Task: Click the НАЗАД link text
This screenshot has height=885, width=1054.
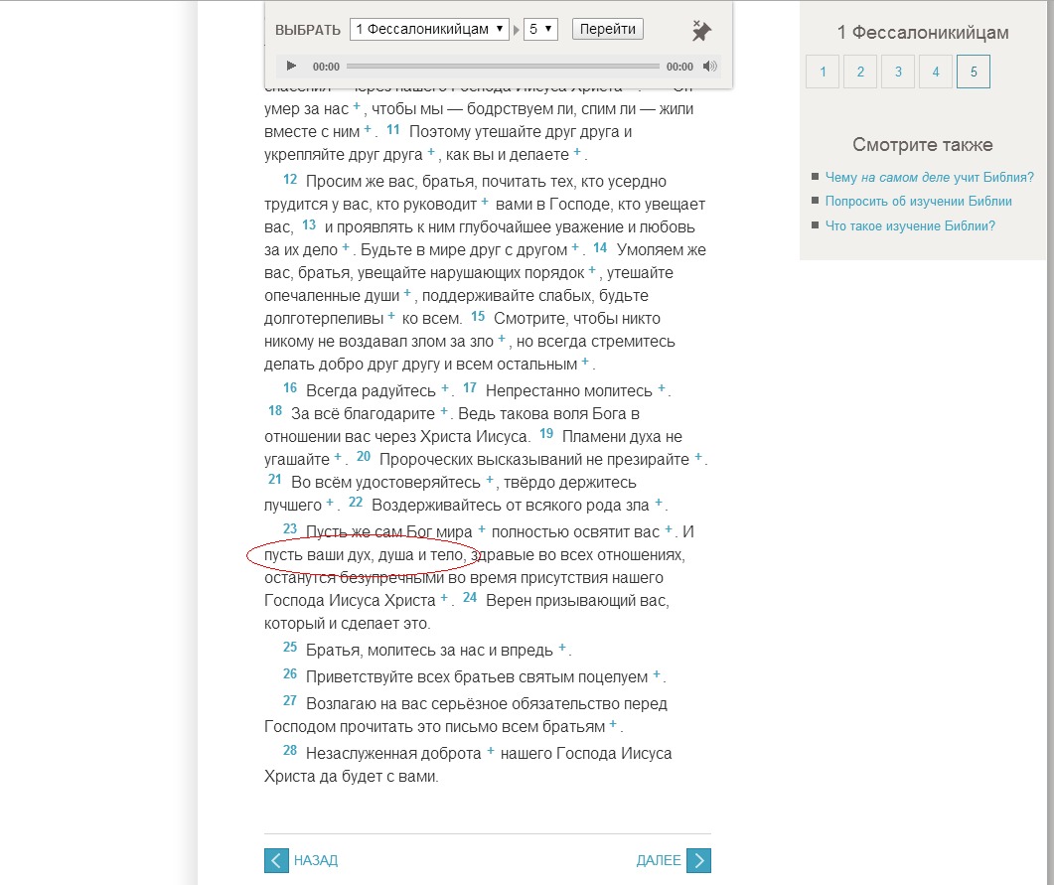Action: [316, 861]
